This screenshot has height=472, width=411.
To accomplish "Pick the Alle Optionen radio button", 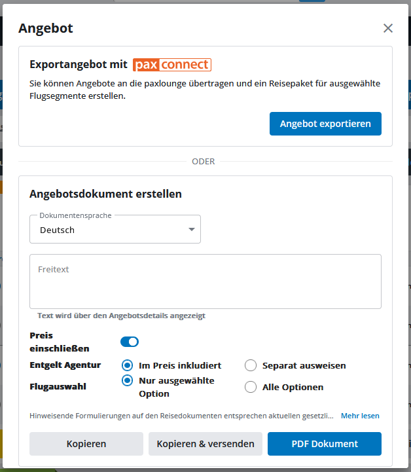I will tap(251, 387).
